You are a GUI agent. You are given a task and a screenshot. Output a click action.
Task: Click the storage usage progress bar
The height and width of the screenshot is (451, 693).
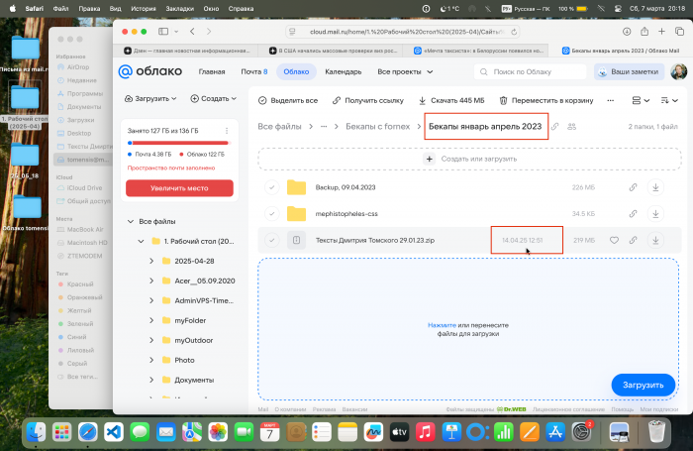coord(178,142)
